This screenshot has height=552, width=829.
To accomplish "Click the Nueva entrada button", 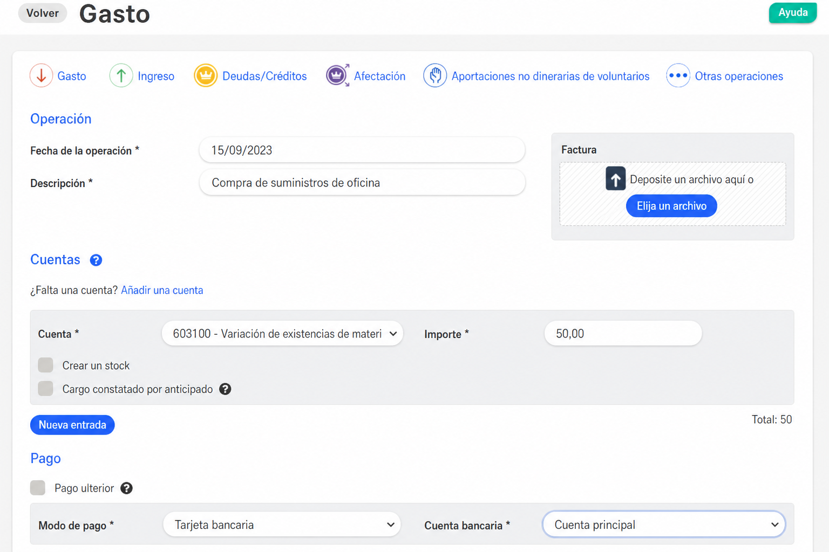I will [x=72, y=425].
